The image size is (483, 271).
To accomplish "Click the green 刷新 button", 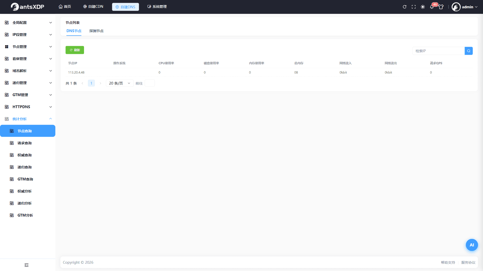I will (x=75, y=50).
